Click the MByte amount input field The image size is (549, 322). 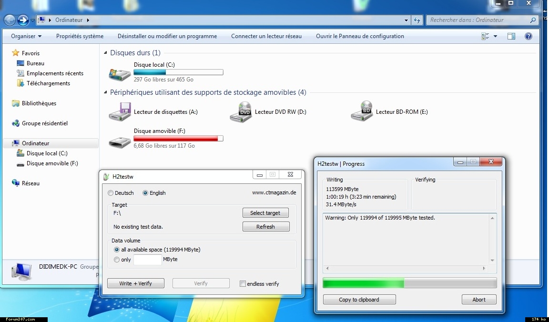pyautogui.click(x=147, y=260)
